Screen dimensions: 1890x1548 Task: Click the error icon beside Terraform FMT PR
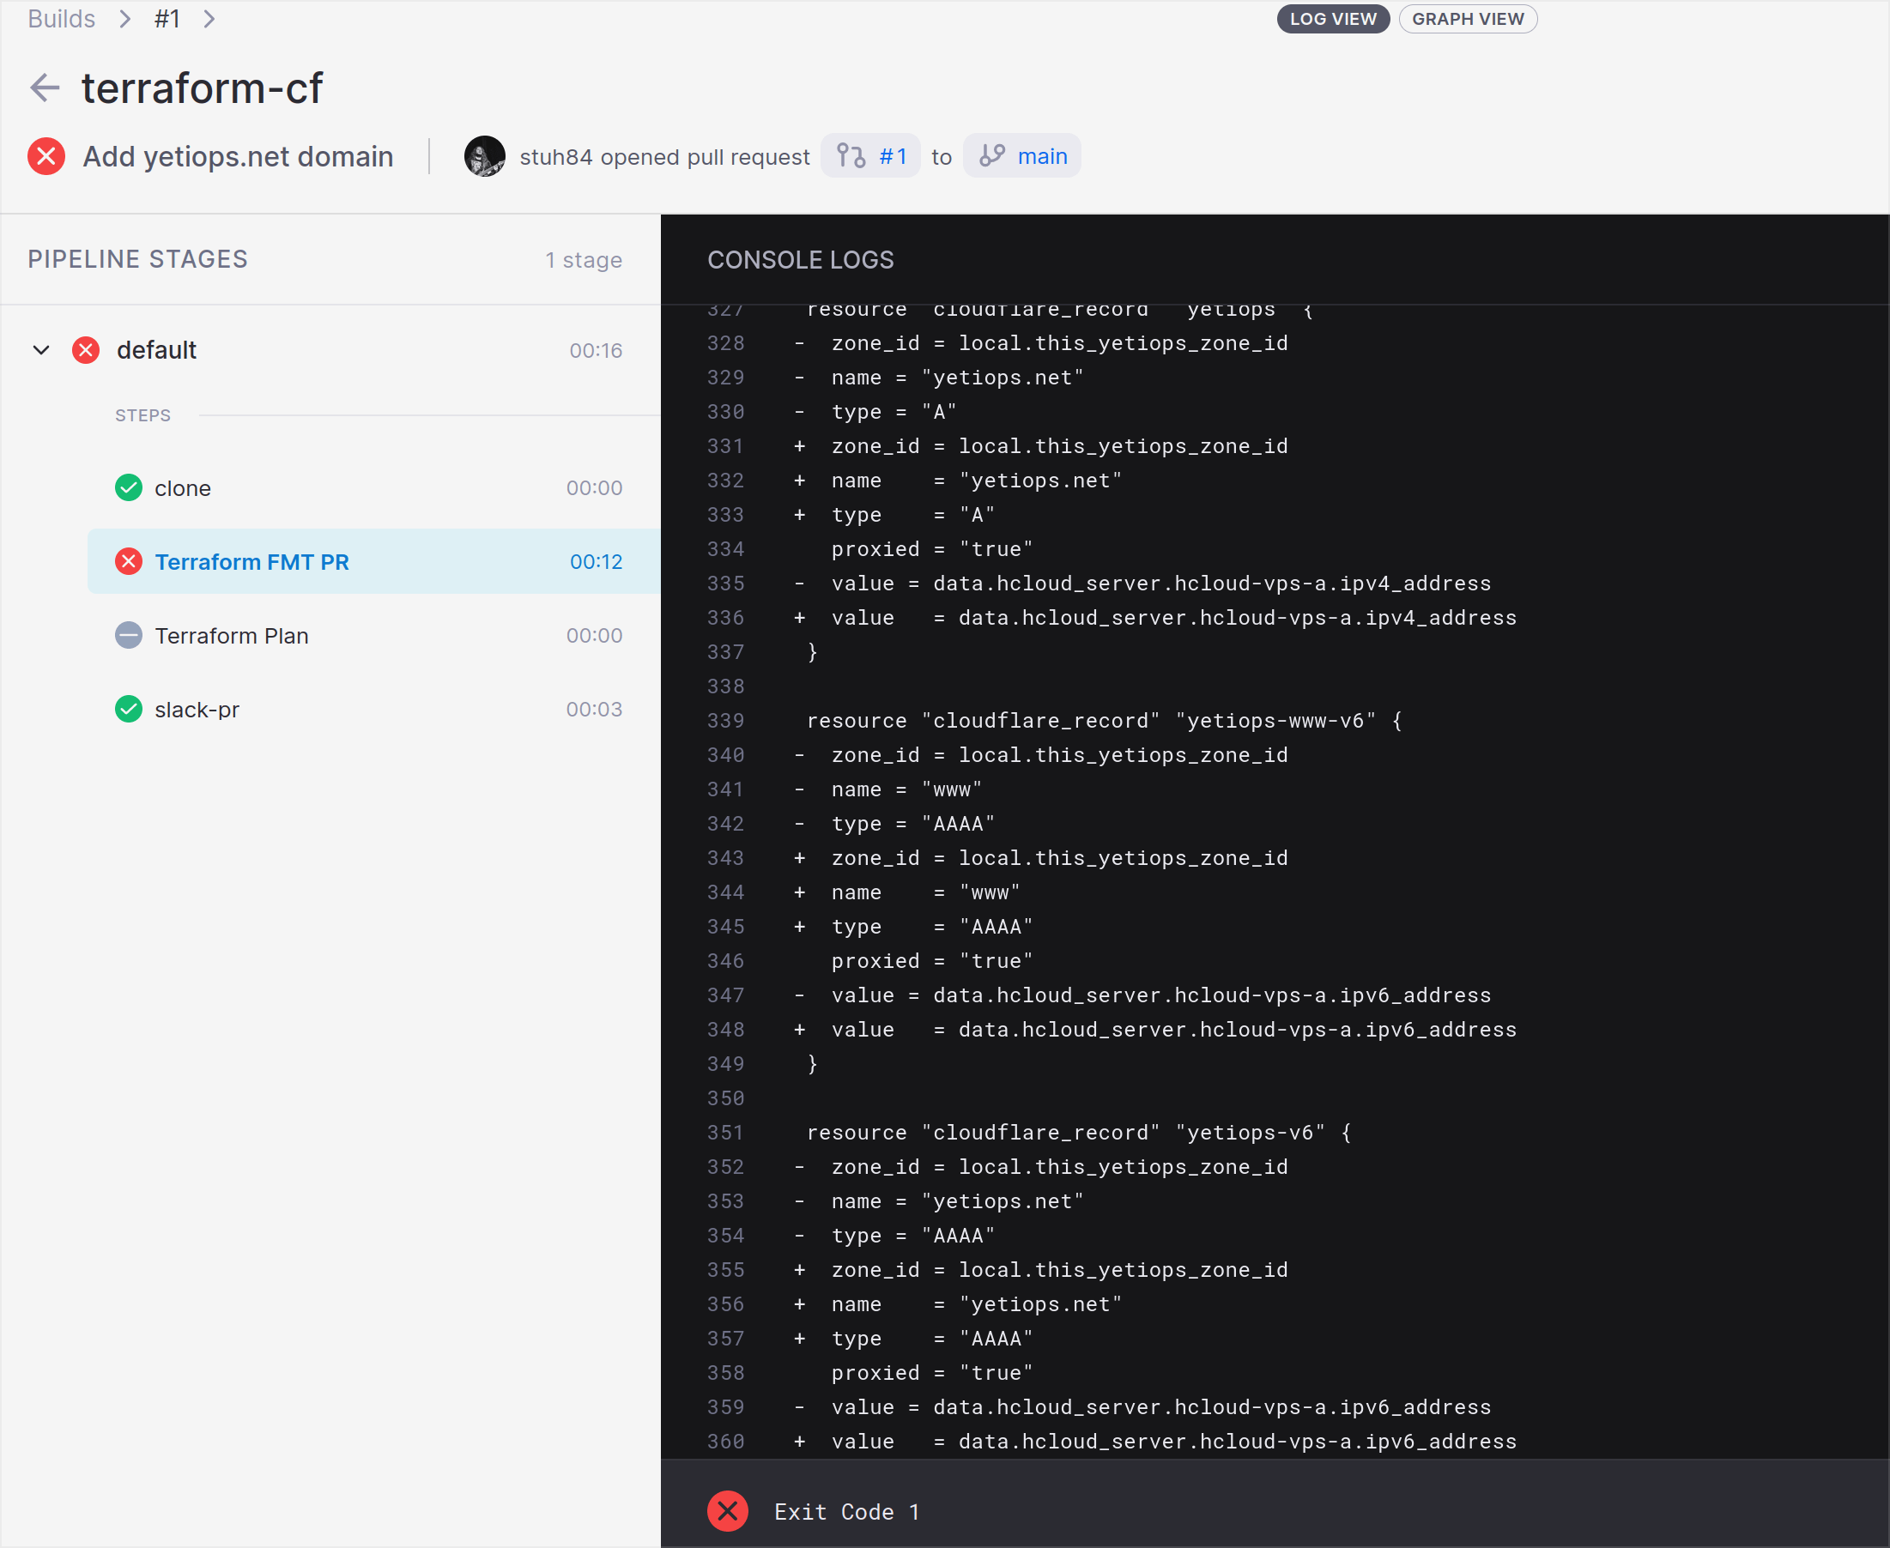(129, 561)
